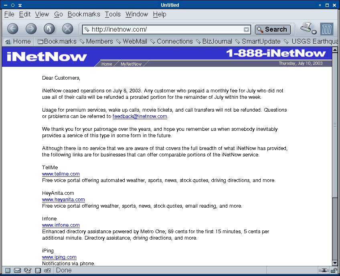Follow the www.tellme.com link
340x276 pixels.
tap(61, 174)
